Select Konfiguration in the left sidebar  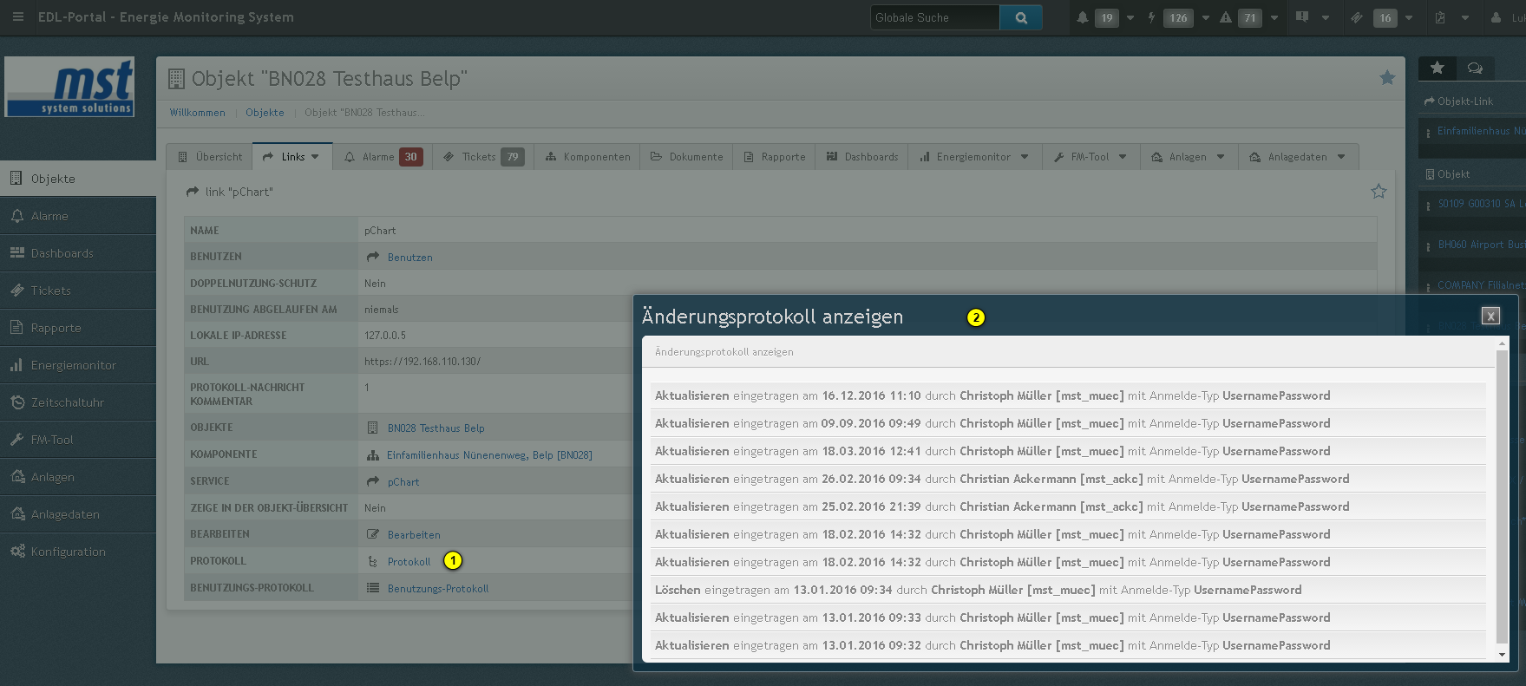78,552
